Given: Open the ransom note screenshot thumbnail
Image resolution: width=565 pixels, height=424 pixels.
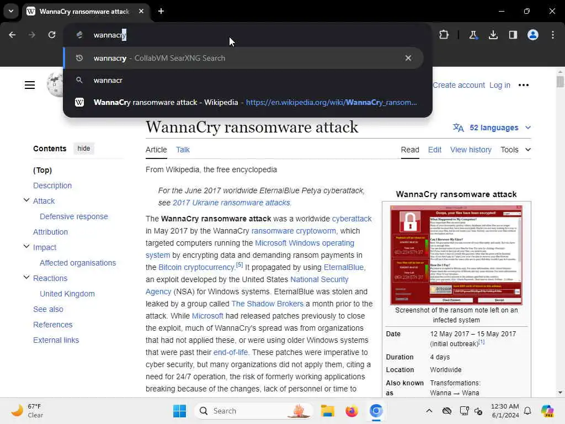Looking at the screenshot, I should click(x=456, y=255).
